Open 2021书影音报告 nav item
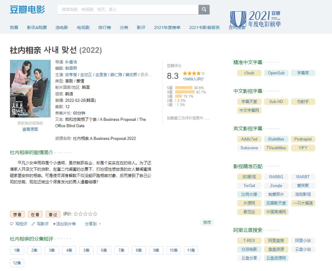Viewport: 332px width, 271px height. [x=204, y=27]
